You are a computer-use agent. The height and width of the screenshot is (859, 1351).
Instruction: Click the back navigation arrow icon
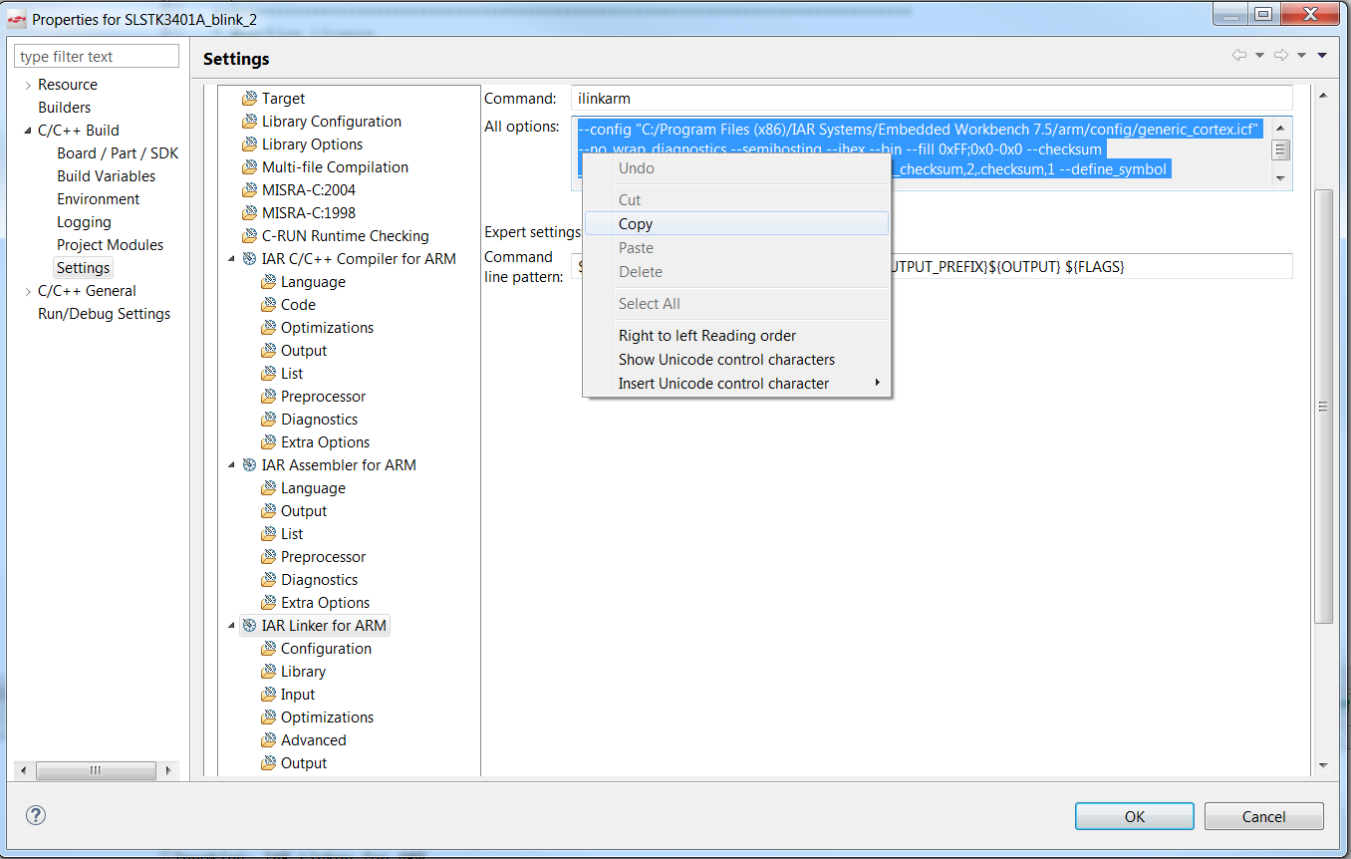pyautogui.click(x=1239, y=56)
